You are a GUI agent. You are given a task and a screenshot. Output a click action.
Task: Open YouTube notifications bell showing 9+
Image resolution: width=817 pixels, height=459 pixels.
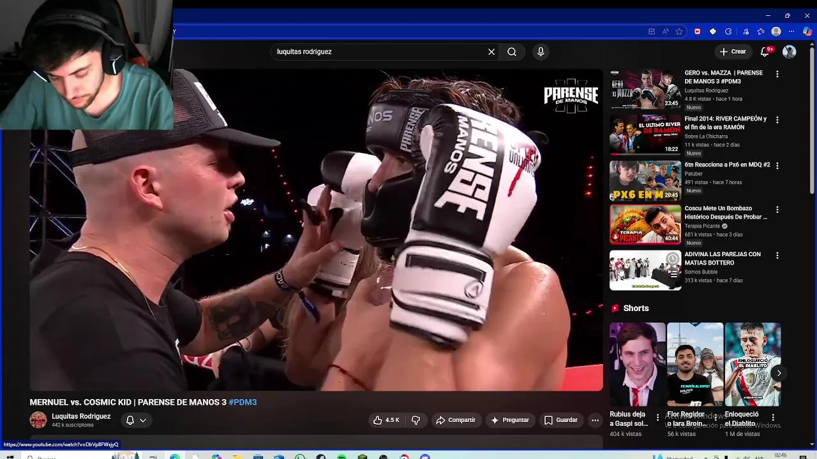765,52
